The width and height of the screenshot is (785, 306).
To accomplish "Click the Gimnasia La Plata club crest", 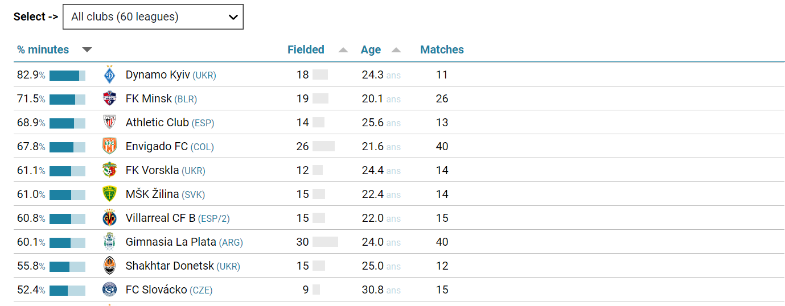I will pos(109,242).
